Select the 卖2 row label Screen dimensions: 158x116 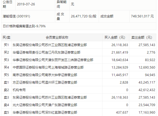[6, 90]
